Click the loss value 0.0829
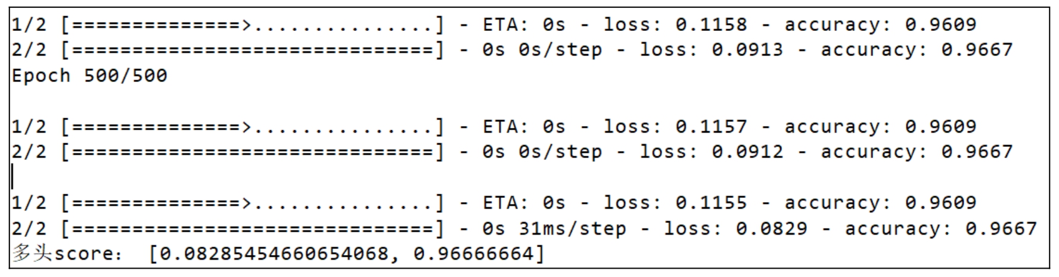Screen dimensions: 1059x277 (771, 229)
